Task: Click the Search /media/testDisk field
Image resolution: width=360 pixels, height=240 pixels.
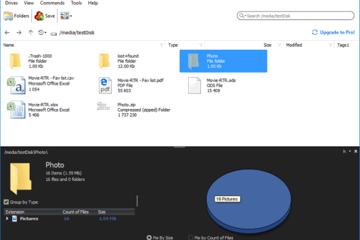Action: tap(296, 16)
